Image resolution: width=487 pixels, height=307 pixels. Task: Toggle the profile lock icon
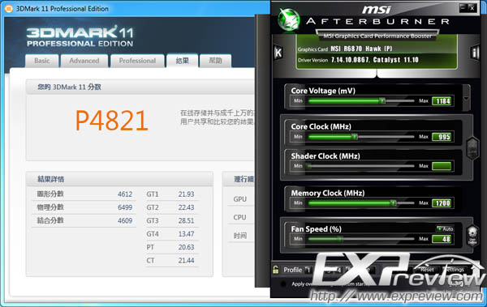pyautogui.click(x=276, y=270)
